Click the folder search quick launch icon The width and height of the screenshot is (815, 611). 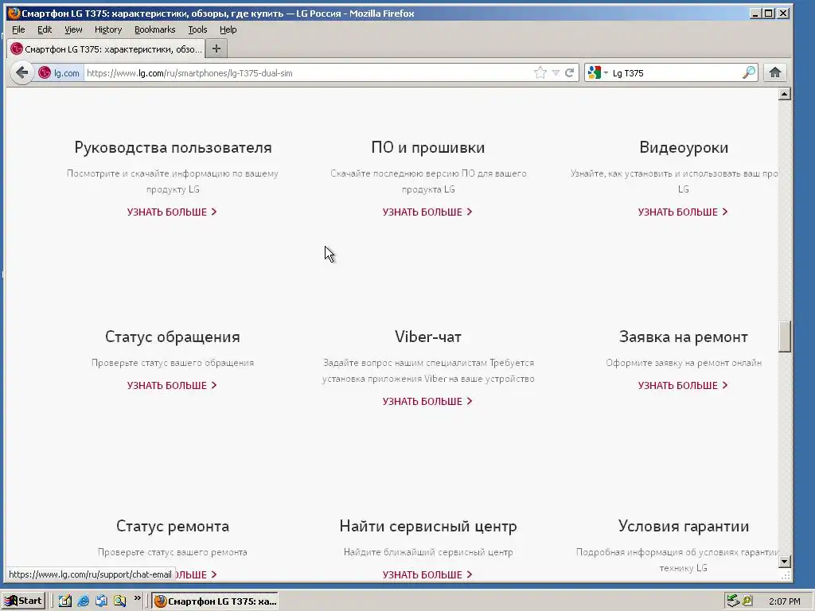(x=119, y=601)
